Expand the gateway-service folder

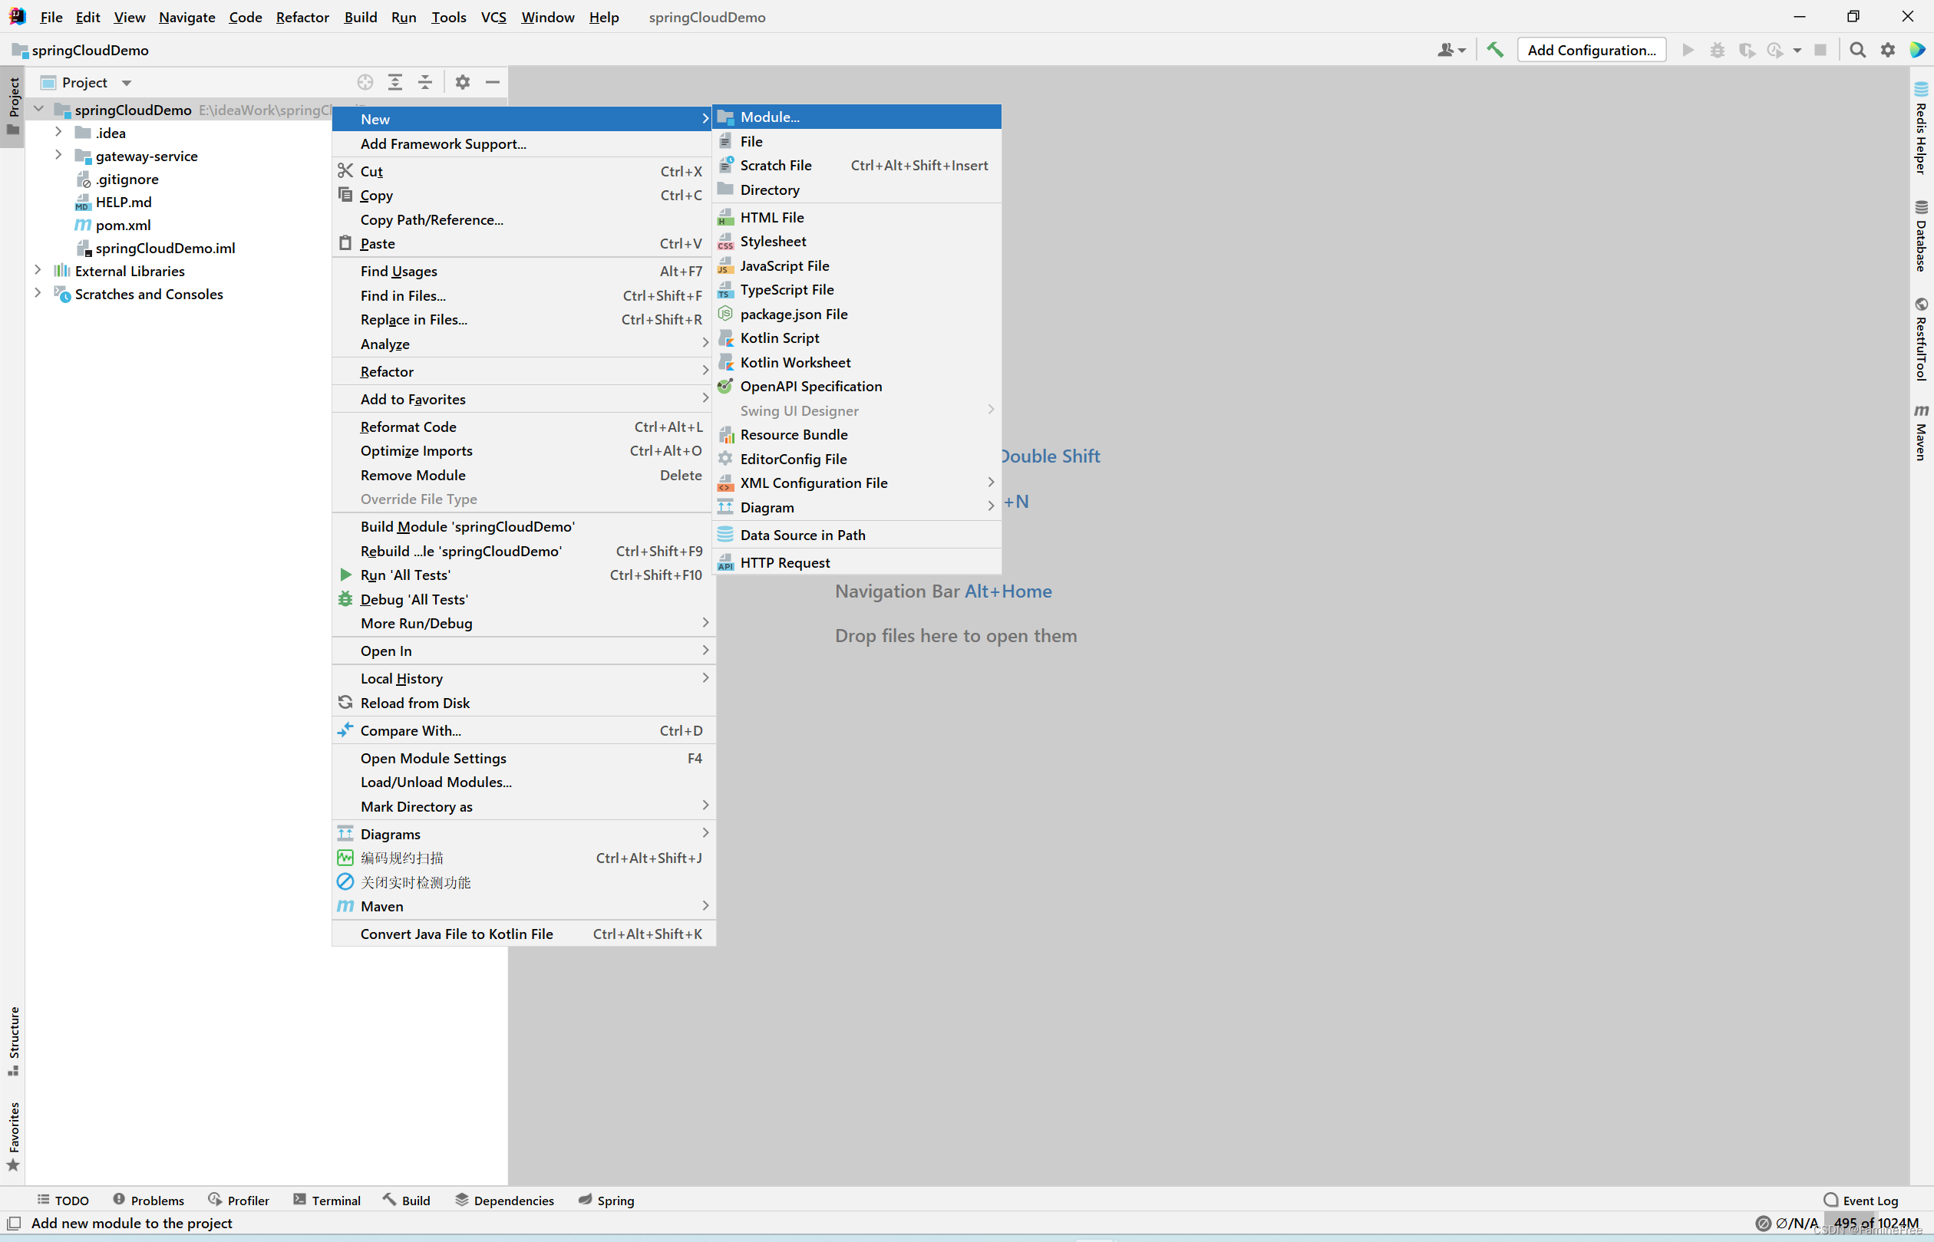[x=58, y=156]
